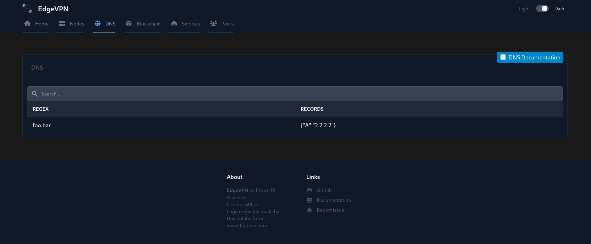Select the DNS tab
The height and width of the screenshot is (244, 591).
(x=104, y=24)
